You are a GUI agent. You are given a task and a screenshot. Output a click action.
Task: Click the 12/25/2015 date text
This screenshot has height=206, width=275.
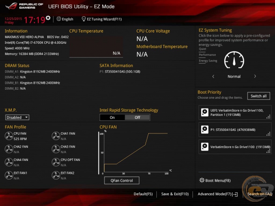click(13, 19)
